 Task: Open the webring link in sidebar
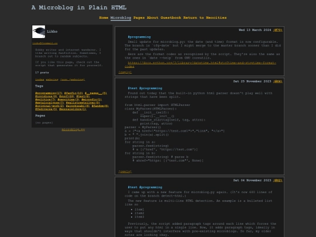pos(52,80)
